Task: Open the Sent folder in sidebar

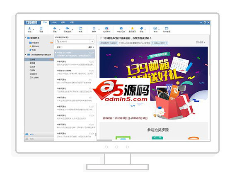Action: point(32,66)
